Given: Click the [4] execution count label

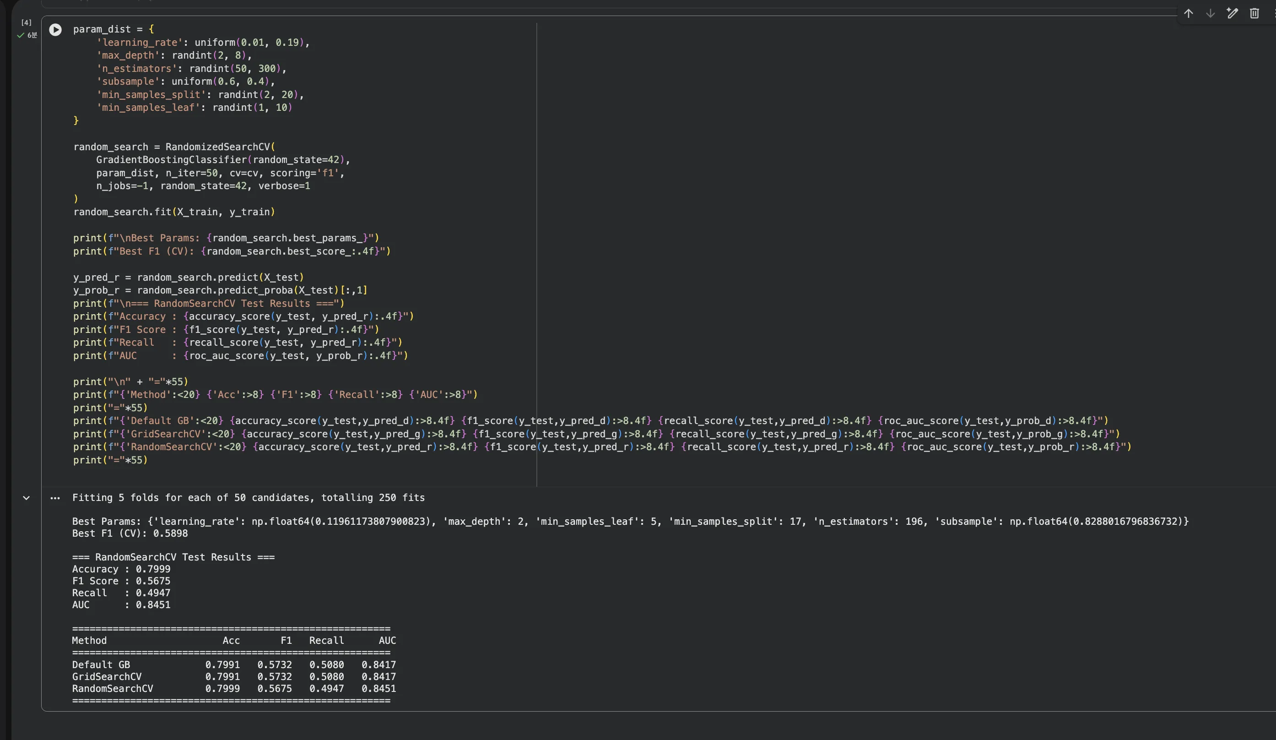Looking at the screenshot, I should (27, 22).
